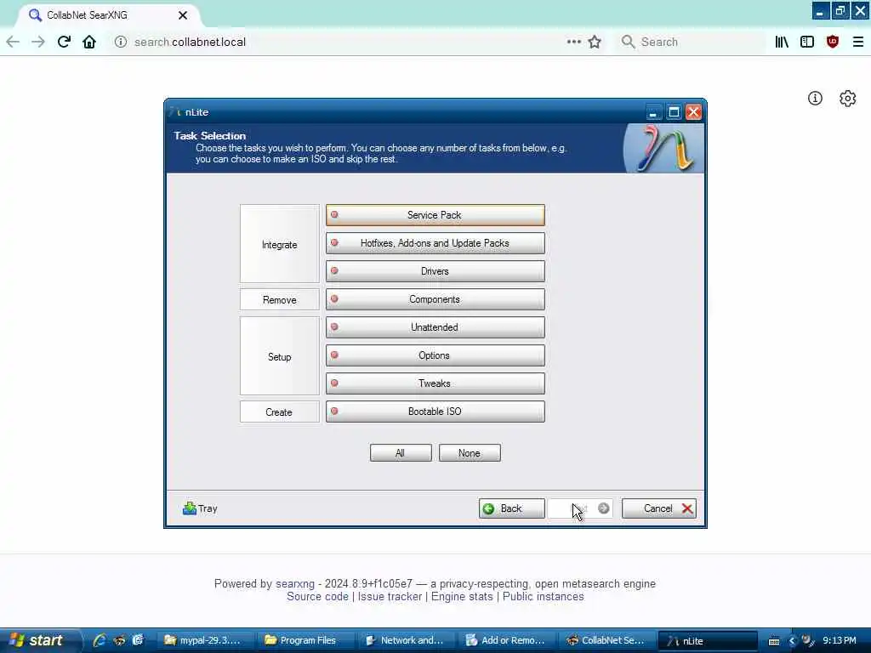Reload the current page
This screenshot has width=871, height=653.
[64, 42]
